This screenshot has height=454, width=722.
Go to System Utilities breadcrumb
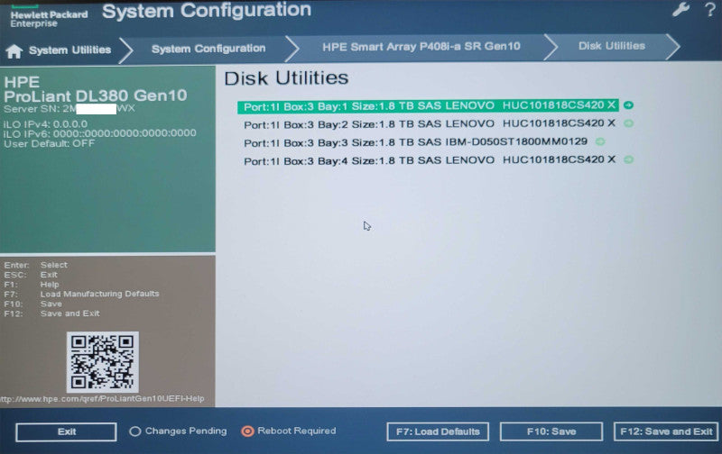tap(70, 50)
